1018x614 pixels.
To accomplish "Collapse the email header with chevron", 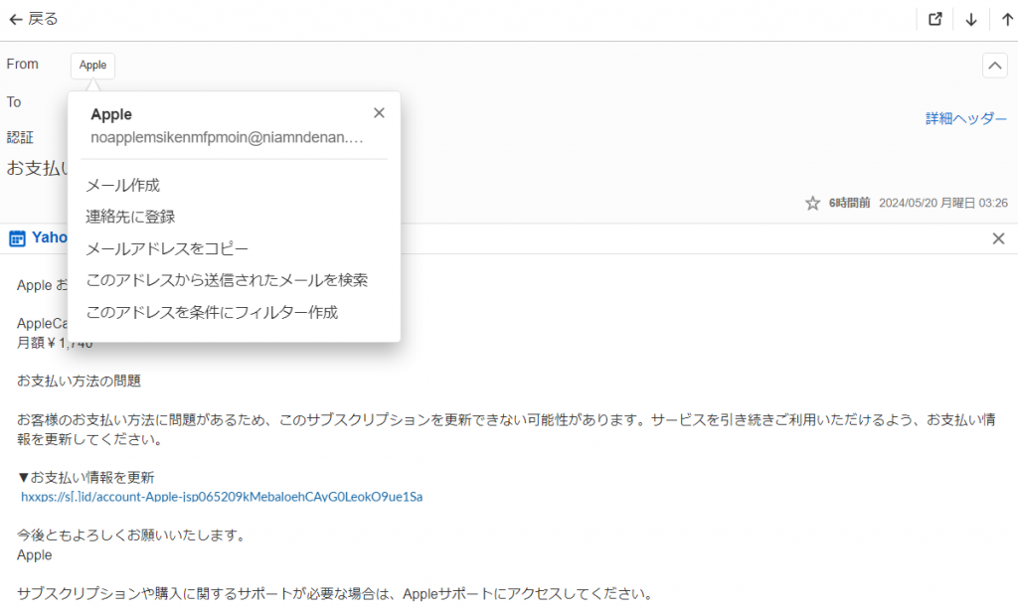I will pyautogui.click(x=994, y=66).
